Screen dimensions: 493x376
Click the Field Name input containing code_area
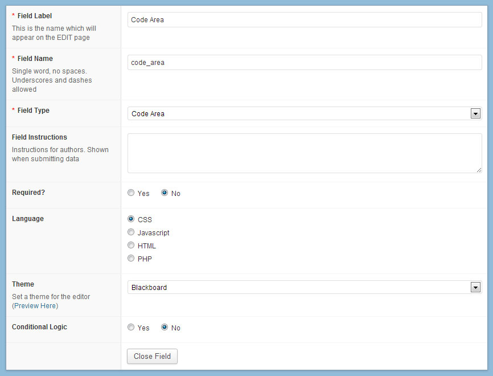(x=305, y=62)
